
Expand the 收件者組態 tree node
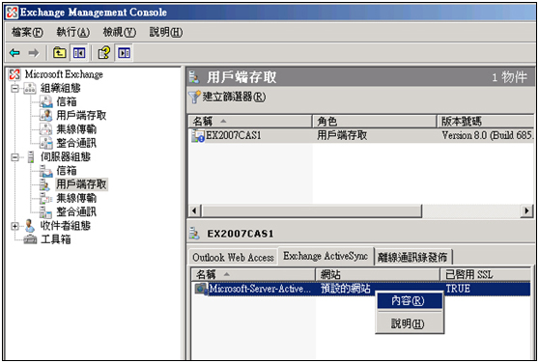14,226
